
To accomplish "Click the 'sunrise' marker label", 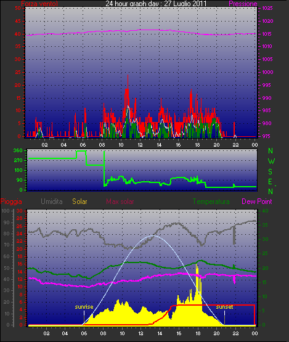I will point(84,307).
